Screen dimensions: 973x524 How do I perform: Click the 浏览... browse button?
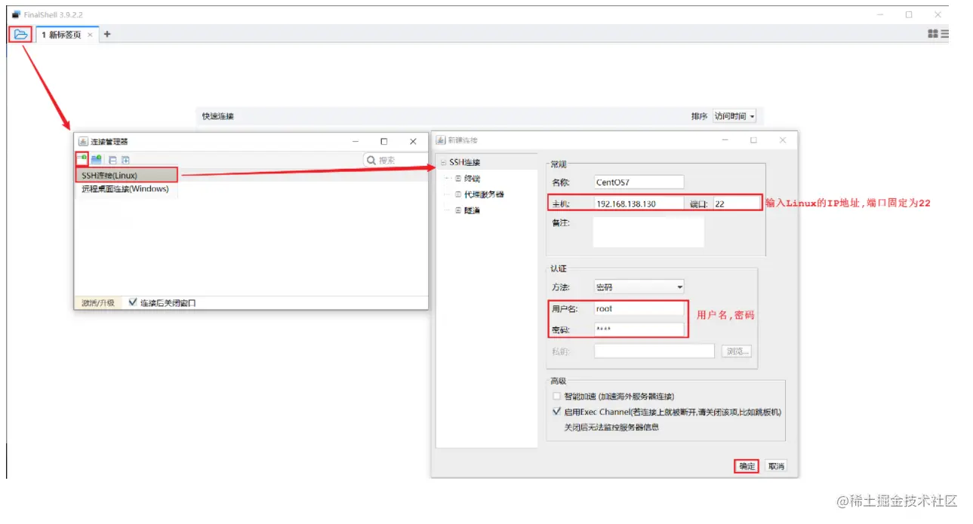[737, 351]
